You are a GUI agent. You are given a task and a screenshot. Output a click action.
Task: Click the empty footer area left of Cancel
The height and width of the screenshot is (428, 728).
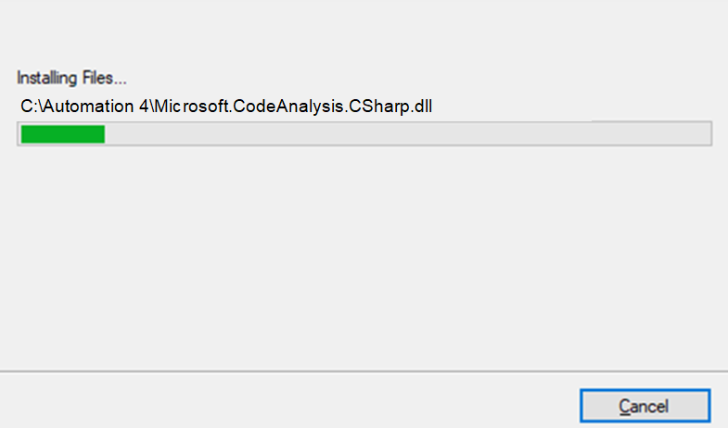tap(278, 403)
